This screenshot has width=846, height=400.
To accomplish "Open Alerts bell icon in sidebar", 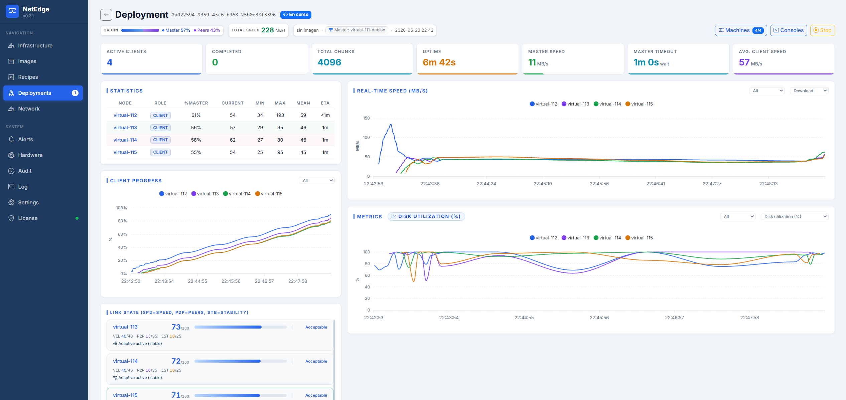I will [11, 140].
